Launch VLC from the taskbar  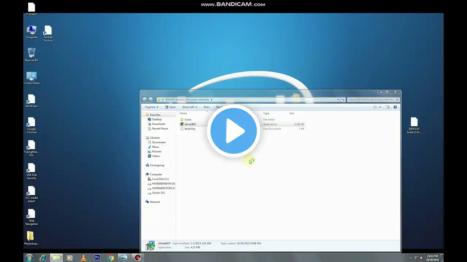pos(84,258)
